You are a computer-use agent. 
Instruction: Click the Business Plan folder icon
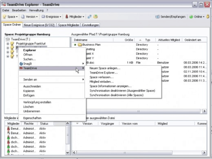tap(79, 45)
